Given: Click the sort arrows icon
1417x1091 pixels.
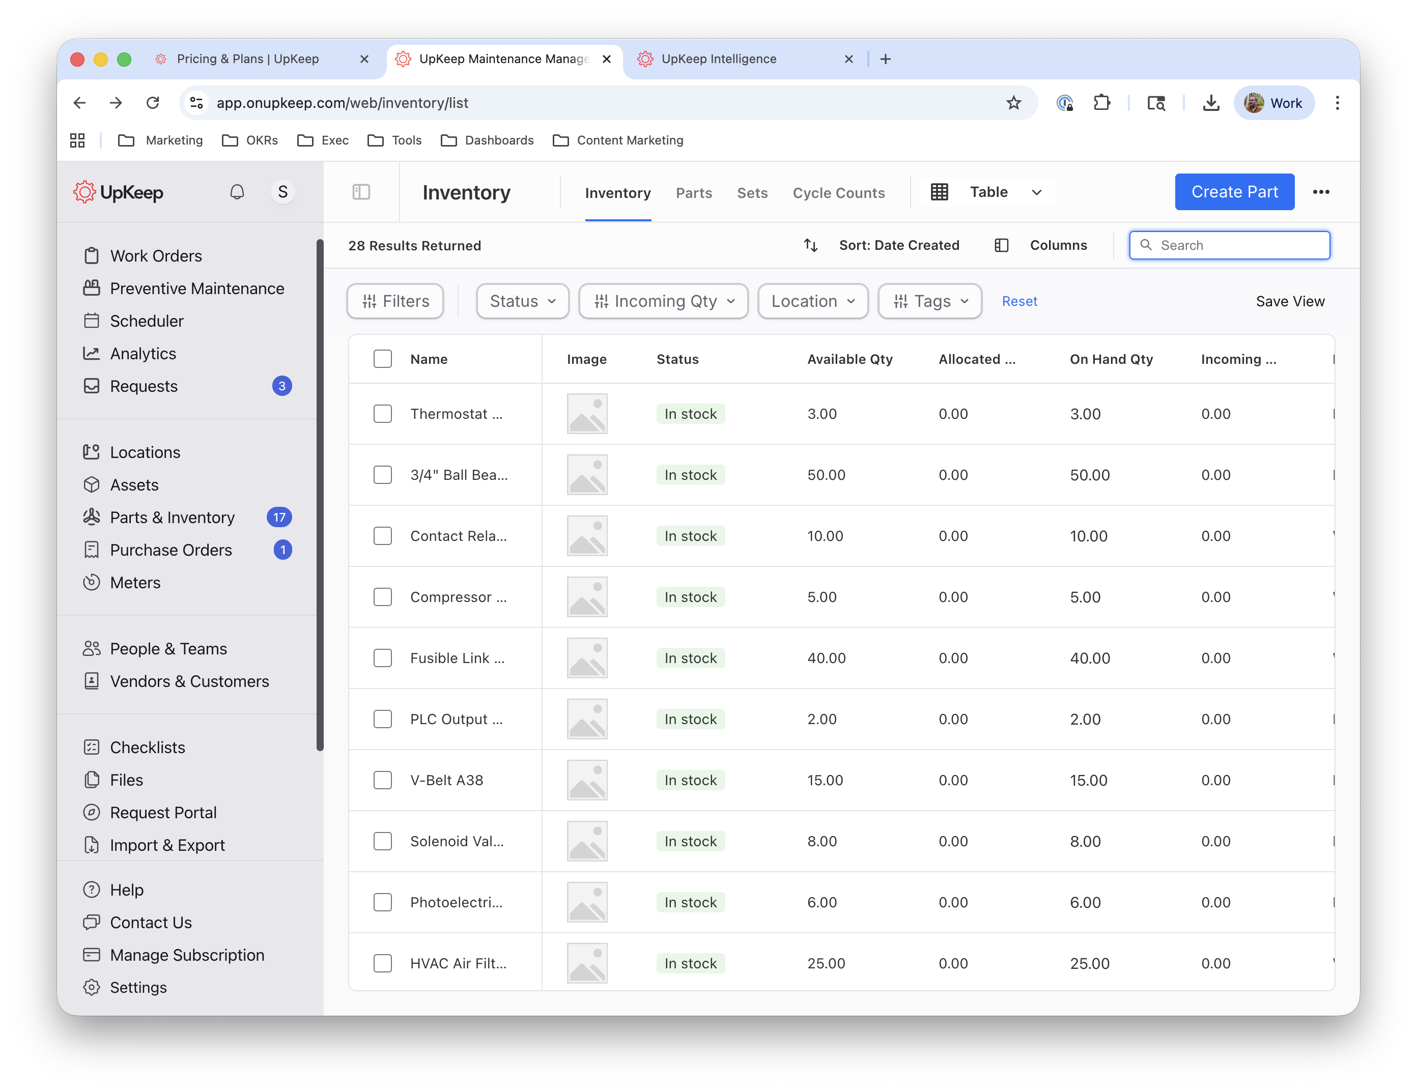Looking at the screenshot, I should pyautogui.click(x=810, y=245).
